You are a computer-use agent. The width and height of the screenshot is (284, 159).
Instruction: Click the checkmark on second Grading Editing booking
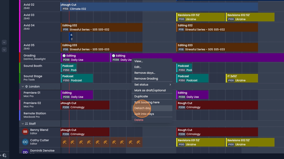[x=114, y=56]
